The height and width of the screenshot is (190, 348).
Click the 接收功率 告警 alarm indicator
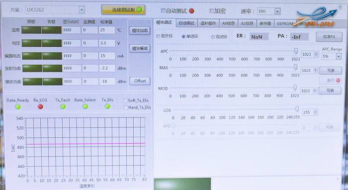coord(52,82)
